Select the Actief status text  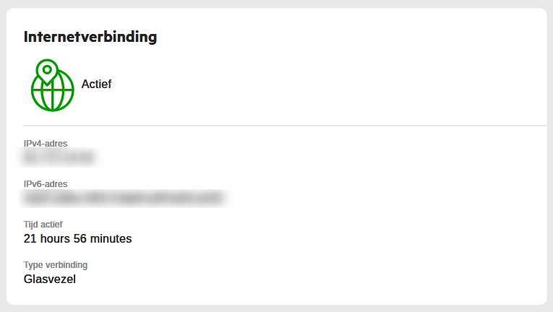pyautogui.click(x=96, y=84)
